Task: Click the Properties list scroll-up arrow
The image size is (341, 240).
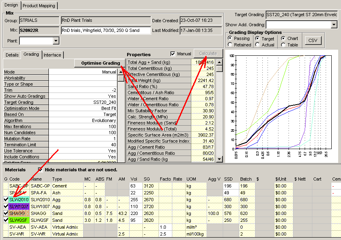Action: (x=219, y=62)
